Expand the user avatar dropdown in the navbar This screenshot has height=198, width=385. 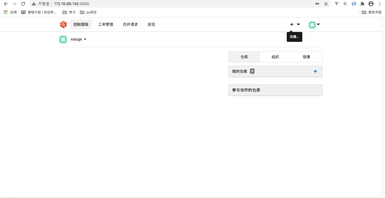(x=318, y=24)
